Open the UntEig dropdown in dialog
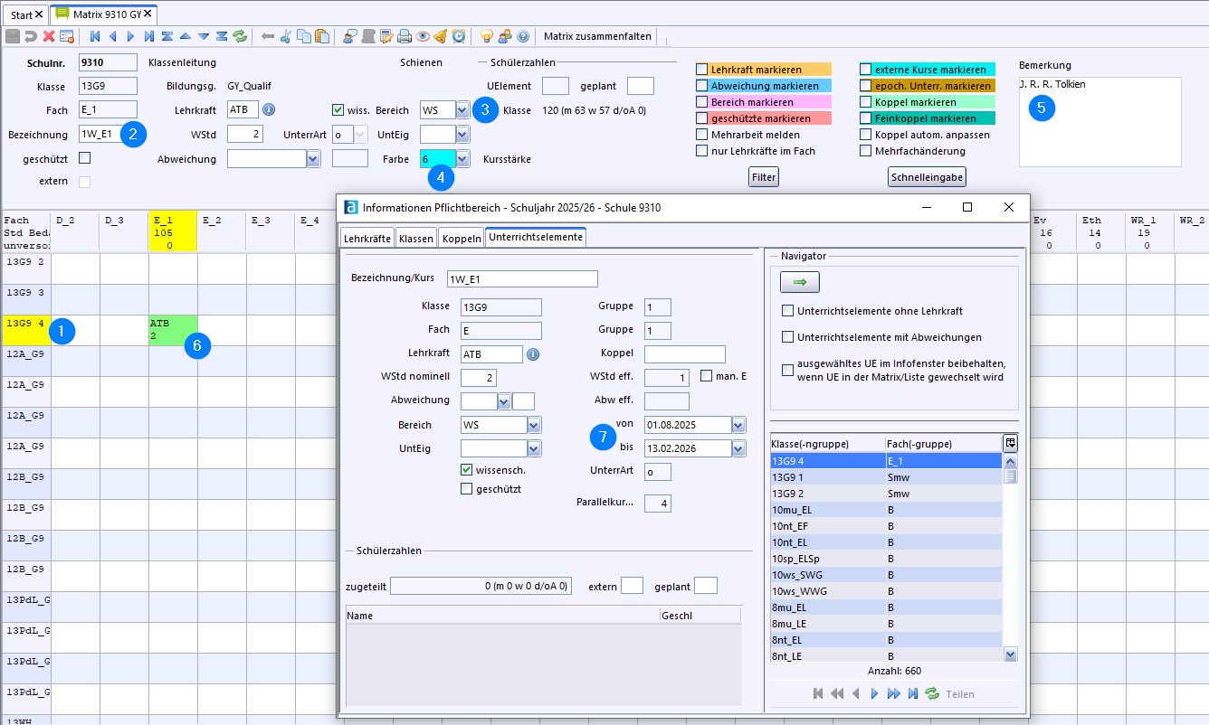This screenshot has width=1209, height=725. pos(534,448)
